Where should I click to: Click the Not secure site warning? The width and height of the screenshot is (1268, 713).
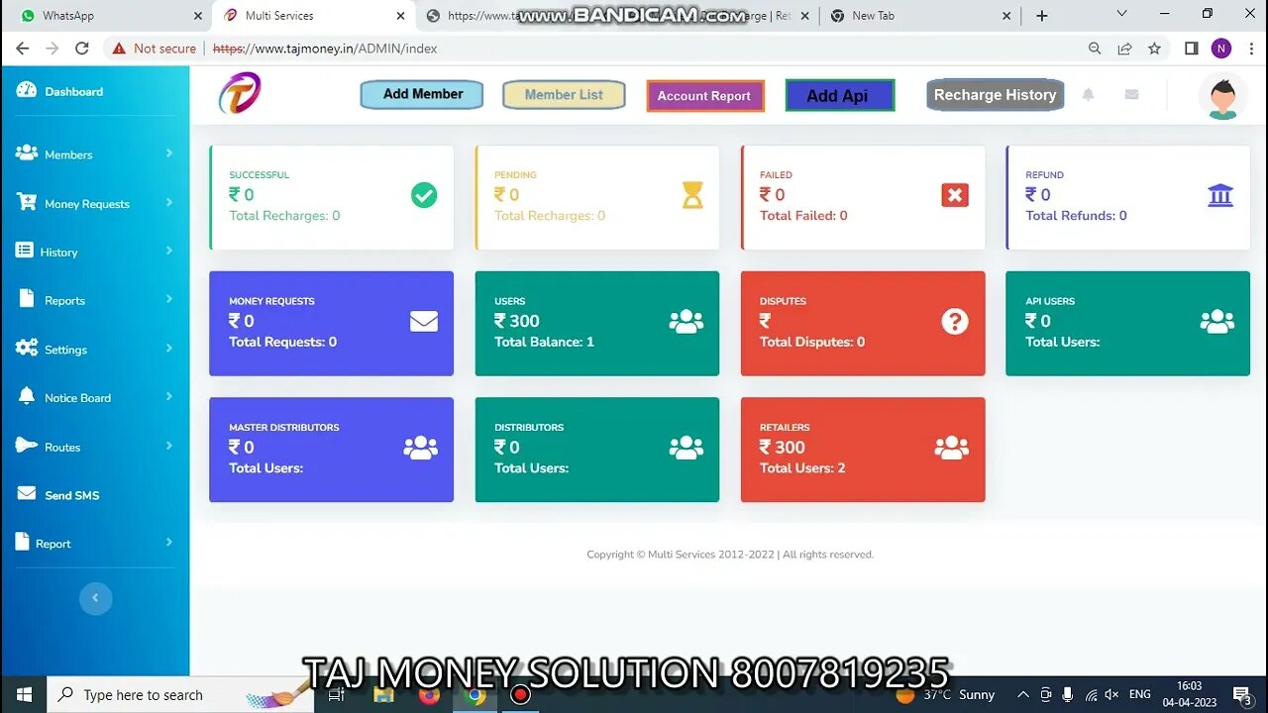point(154,49)
